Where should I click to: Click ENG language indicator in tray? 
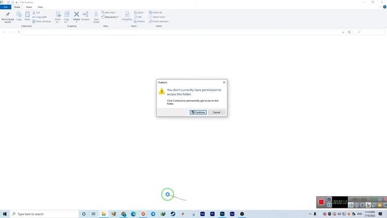pos(360,214)
